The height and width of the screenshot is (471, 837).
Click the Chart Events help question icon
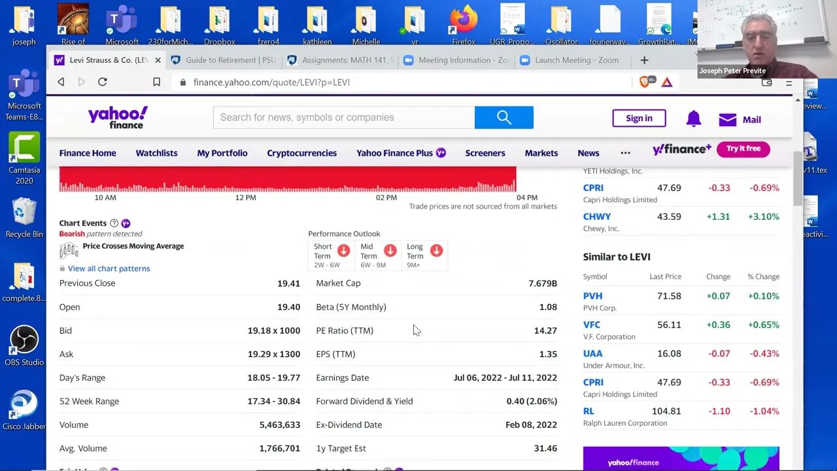(x=114, y=223)
